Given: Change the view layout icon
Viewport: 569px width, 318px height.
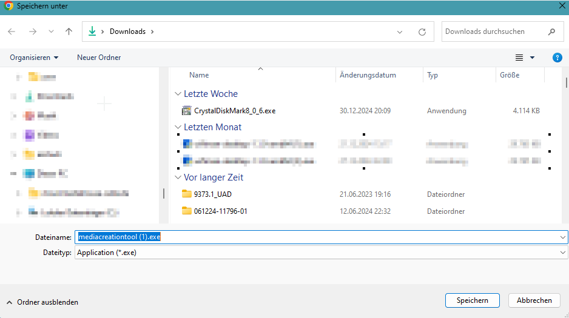Looking at the screenshot, I should coord(519,58).
